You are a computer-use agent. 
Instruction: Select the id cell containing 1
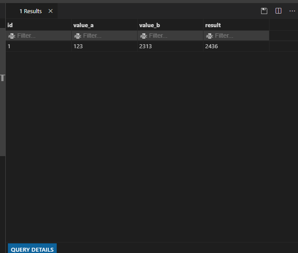[39, 46]
